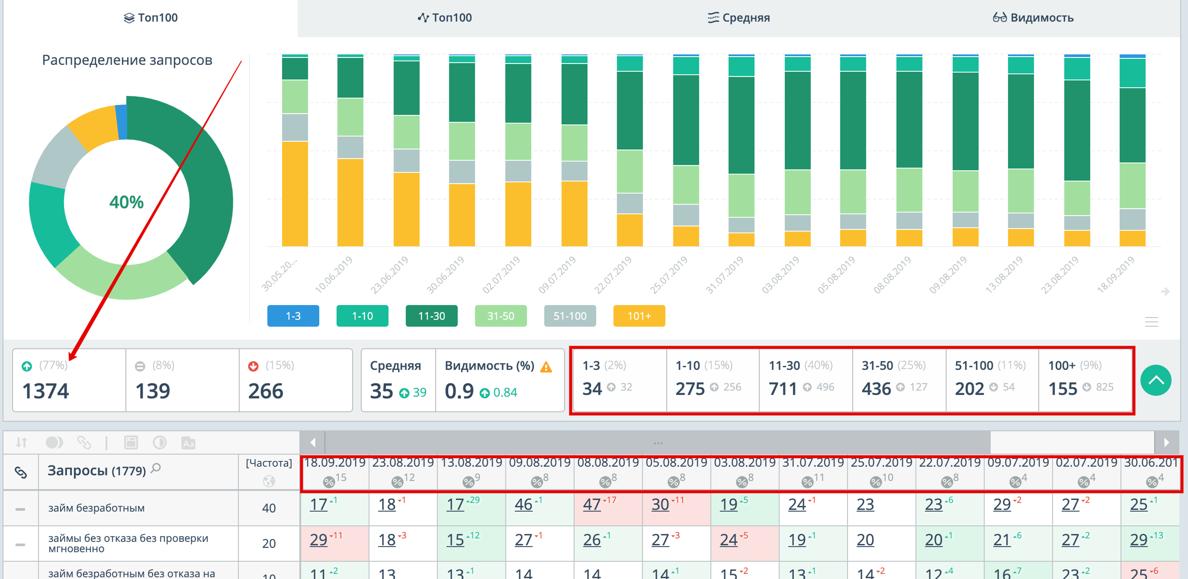Open search magnifier next to Запросы
This screenshot has height=579, width=1188.
click(156, 468)
